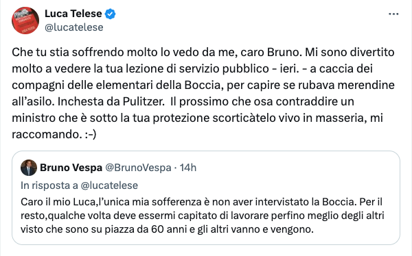Open the quoted Bruno Vespa tweet body
Image resolution: width=412 pixels, height=256 pixels.
pos(203,216)
